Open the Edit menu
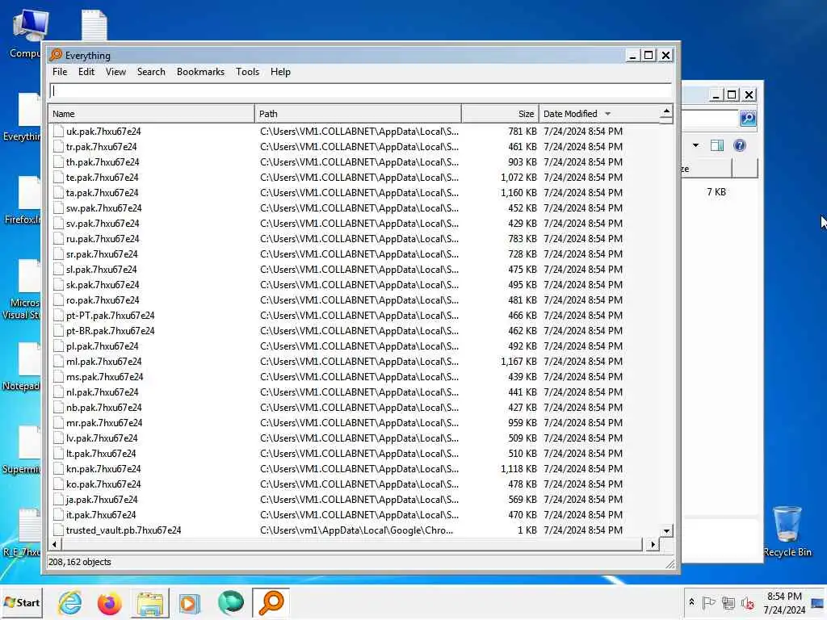The height and width of the screenshot is (620, 827). coord(86,72)
